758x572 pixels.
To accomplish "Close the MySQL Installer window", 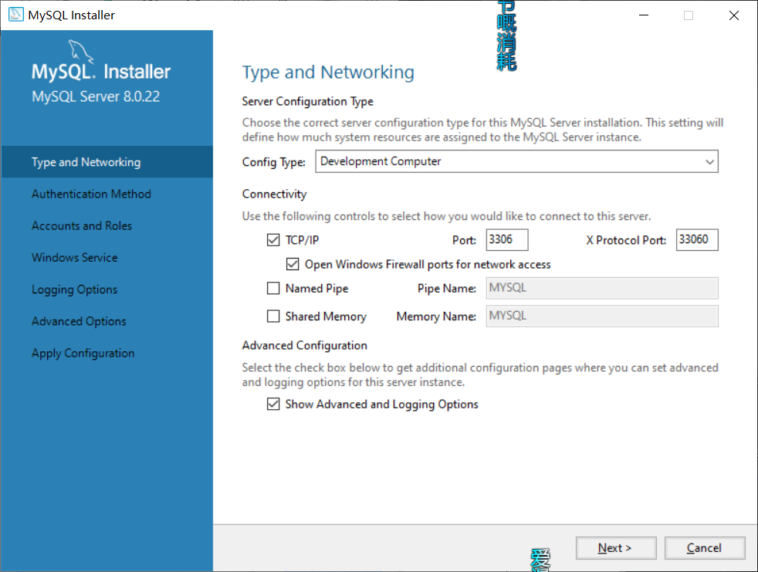I will [734, 15].
